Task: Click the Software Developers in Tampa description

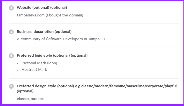Action: [x=61, y=39]
